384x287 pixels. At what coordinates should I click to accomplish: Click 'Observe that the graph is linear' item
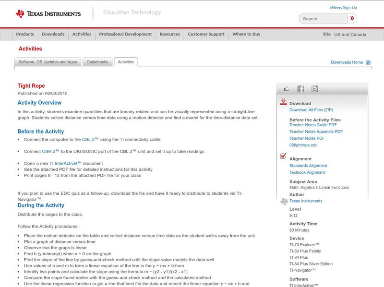tap(55, 248)
